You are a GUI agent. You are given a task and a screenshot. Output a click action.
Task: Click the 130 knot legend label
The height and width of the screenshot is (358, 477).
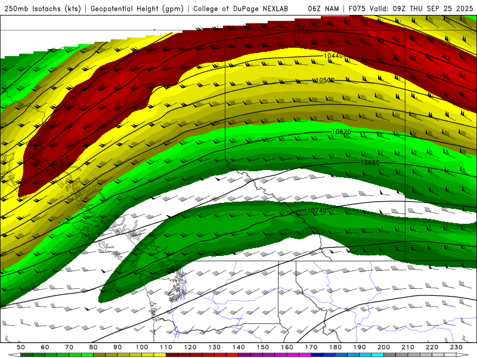coord(215,347)
